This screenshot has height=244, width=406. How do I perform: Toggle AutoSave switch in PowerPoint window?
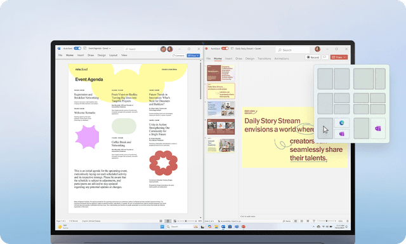(x=225, y=48)
